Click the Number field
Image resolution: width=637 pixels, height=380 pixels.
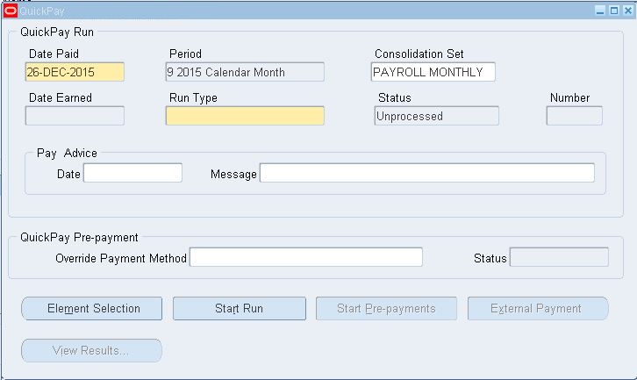click(574, 116)
